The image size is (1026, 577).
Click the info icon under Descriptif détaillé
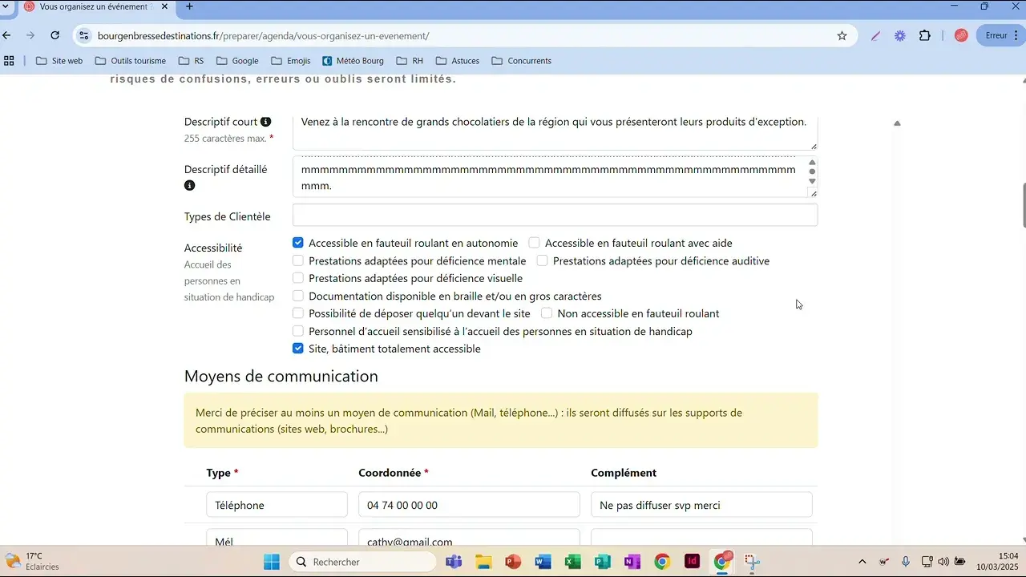[189, 185]
